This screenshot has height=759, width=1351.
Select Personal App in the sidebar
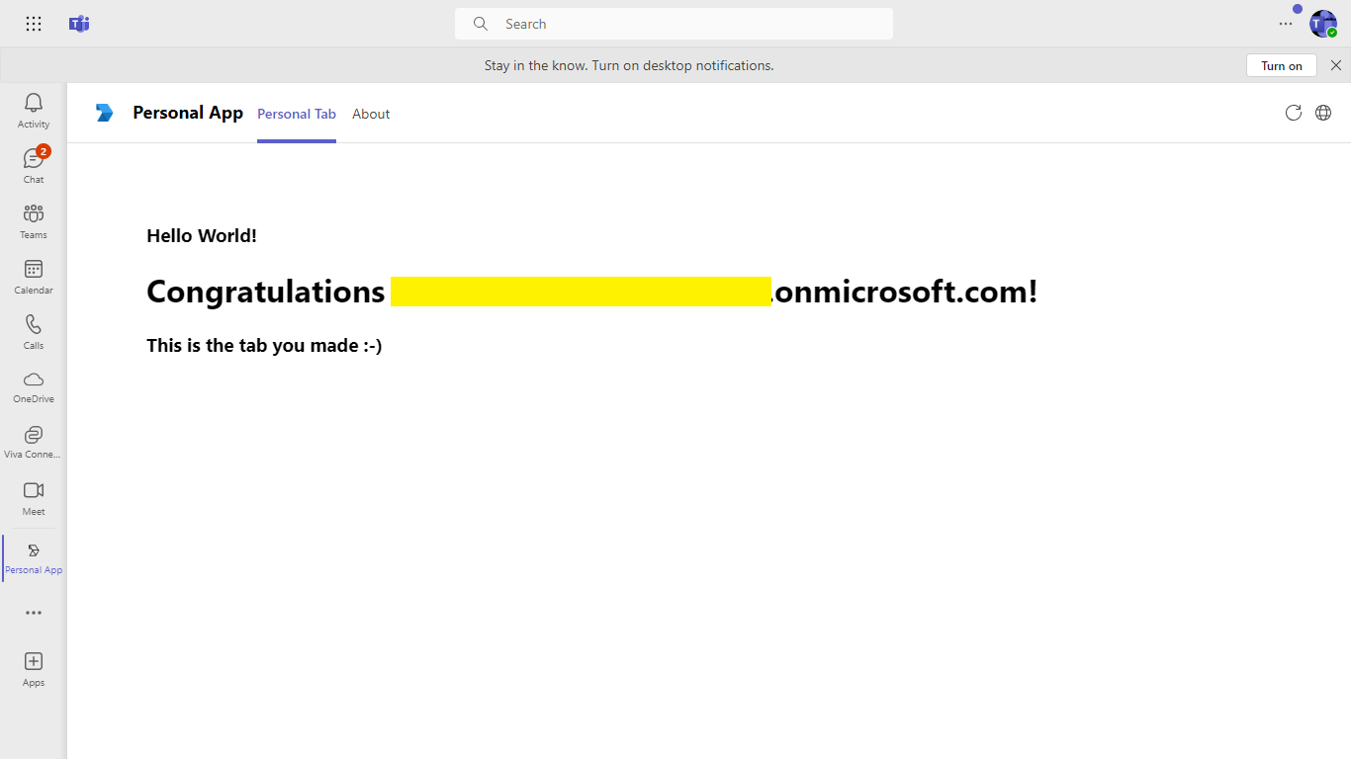click(x=34, y=558)
